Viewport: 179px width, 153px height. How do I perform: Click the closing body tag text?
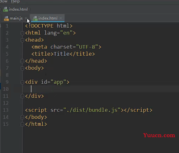(36, 117)
